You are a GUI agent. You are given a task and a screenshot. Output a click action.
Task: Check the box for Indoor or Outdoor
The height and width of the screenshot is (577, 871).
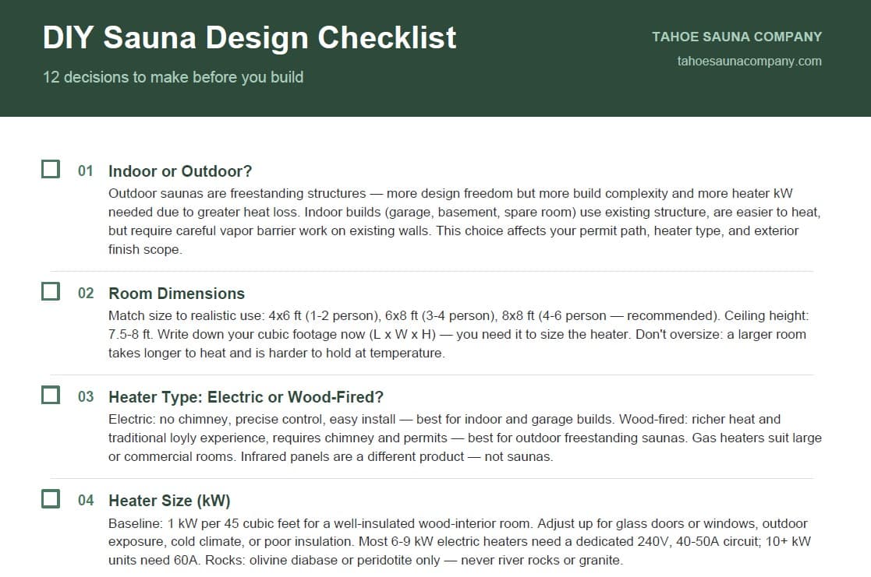tap(51, 169)
